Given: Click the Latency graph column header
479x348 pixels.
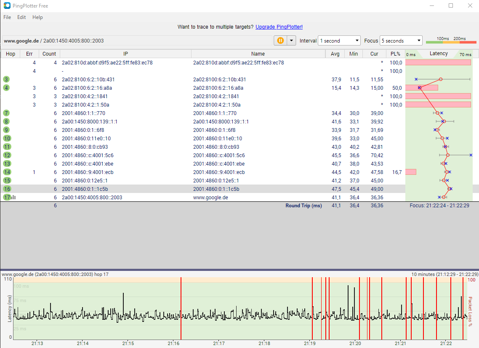Looking at the screenshot, I should pyautogui.click(x=439, y=54).
